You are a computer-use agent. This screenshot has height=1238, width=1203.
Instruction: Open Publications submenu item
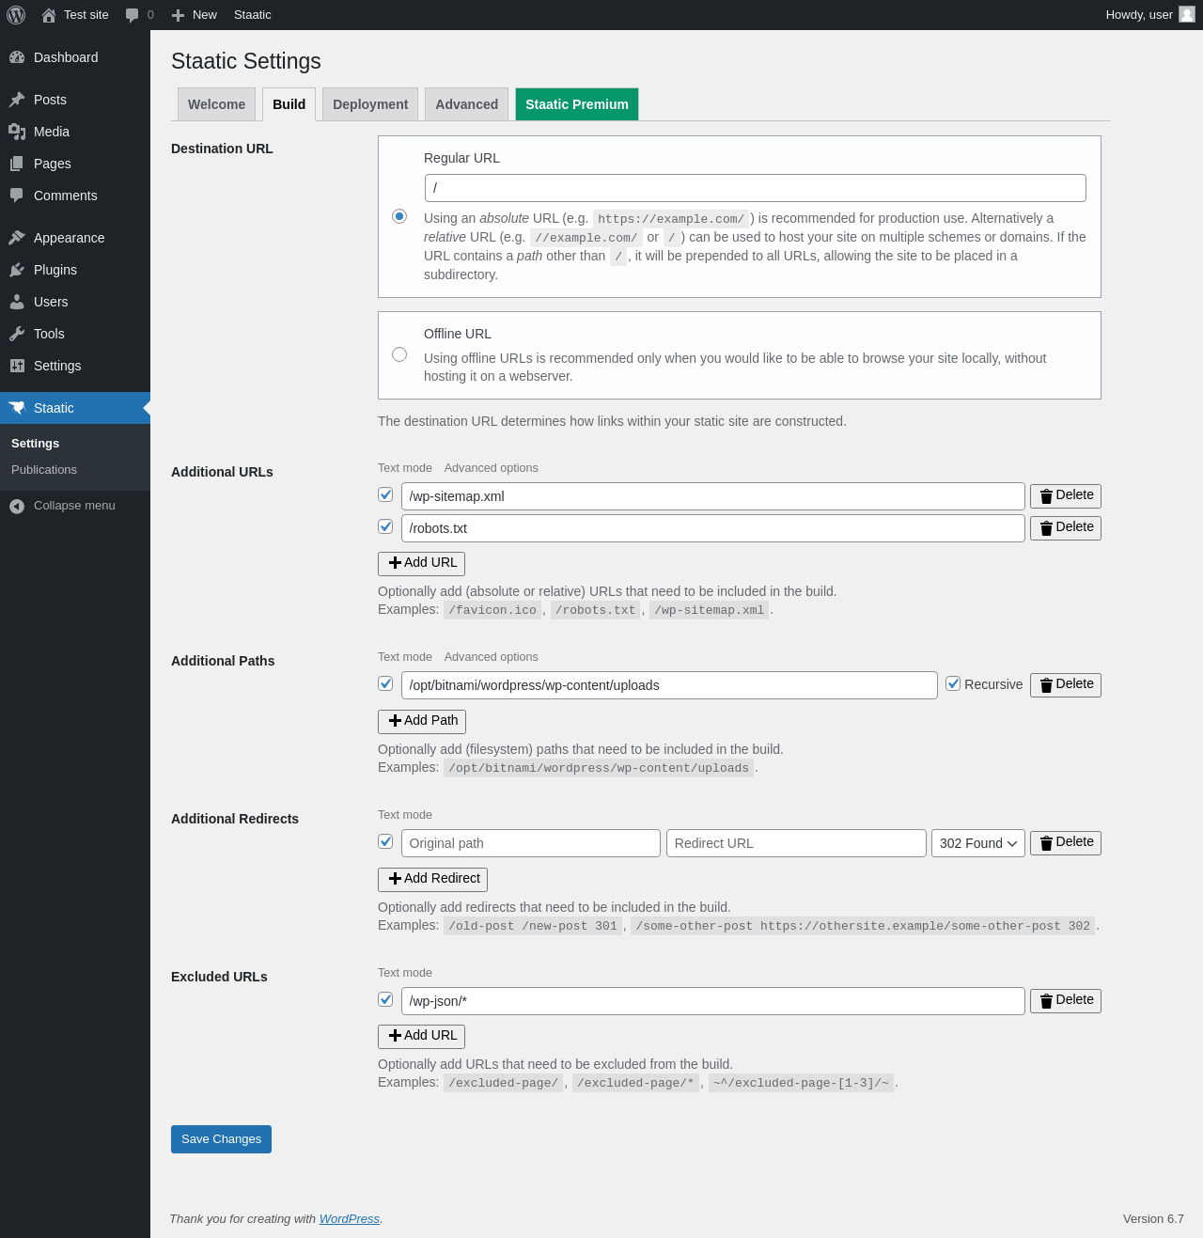(x=44, y=470)
